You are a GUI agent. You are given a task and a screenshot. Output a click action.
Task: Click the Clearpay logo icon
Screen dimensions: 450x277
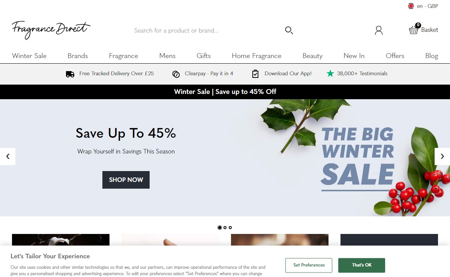[176, 74]
